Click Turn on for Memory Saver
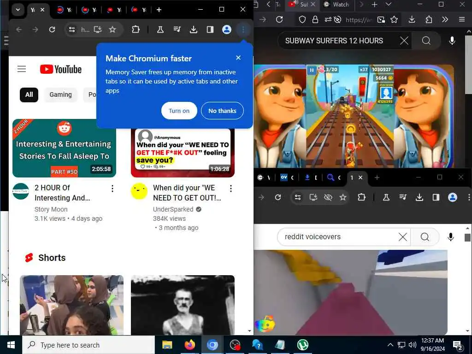 click(179, 111)
